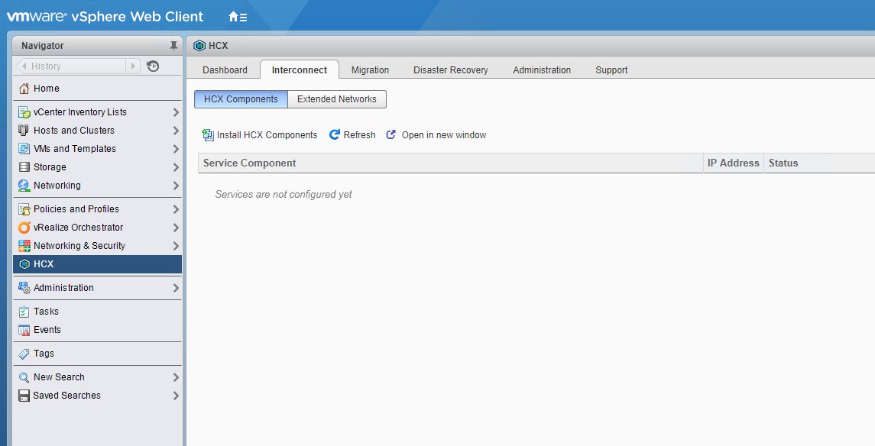875x446 pixels.
Task: Open recent history clock icon
Action: pyautogui.click(x=153, y=66)
